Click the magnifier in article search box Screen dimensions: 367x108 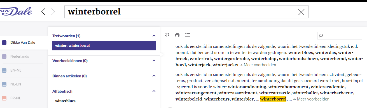[321, 36]
